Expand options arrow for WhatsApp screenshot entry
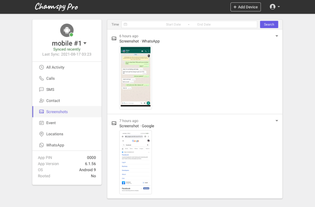315x207 pixels. 276,36
